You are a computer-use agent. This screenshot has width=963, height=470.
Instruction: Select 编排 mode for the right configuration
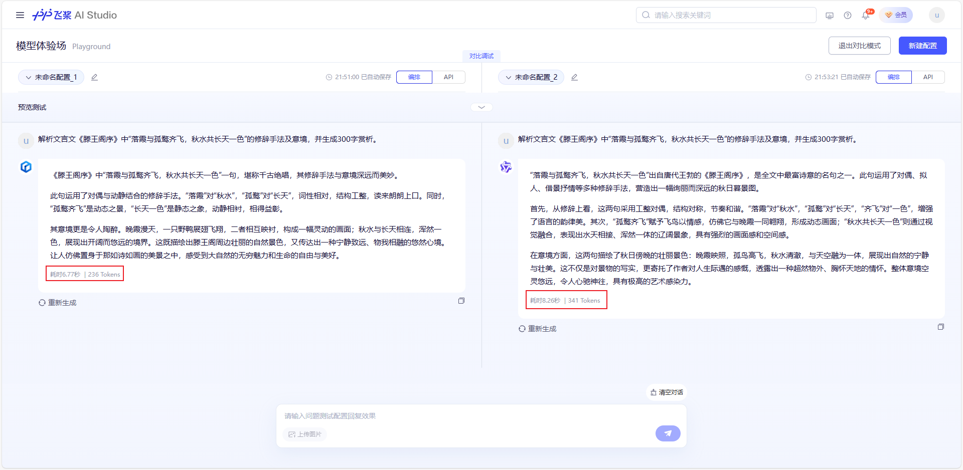click(894, 77)
